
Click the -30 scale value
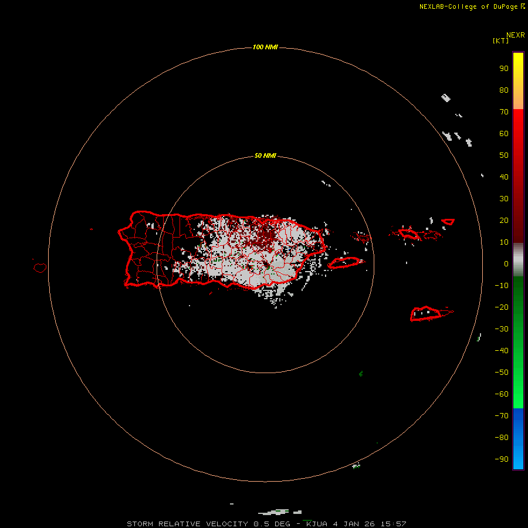(502, 329)
